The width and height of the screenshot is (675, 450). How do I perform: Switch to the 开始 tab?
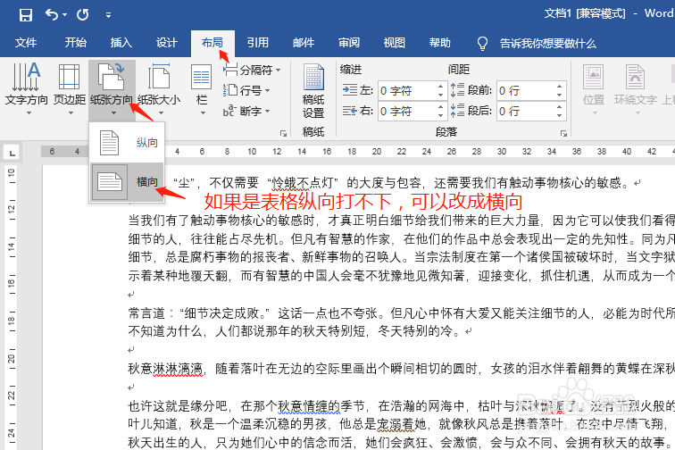pos(75,43)
